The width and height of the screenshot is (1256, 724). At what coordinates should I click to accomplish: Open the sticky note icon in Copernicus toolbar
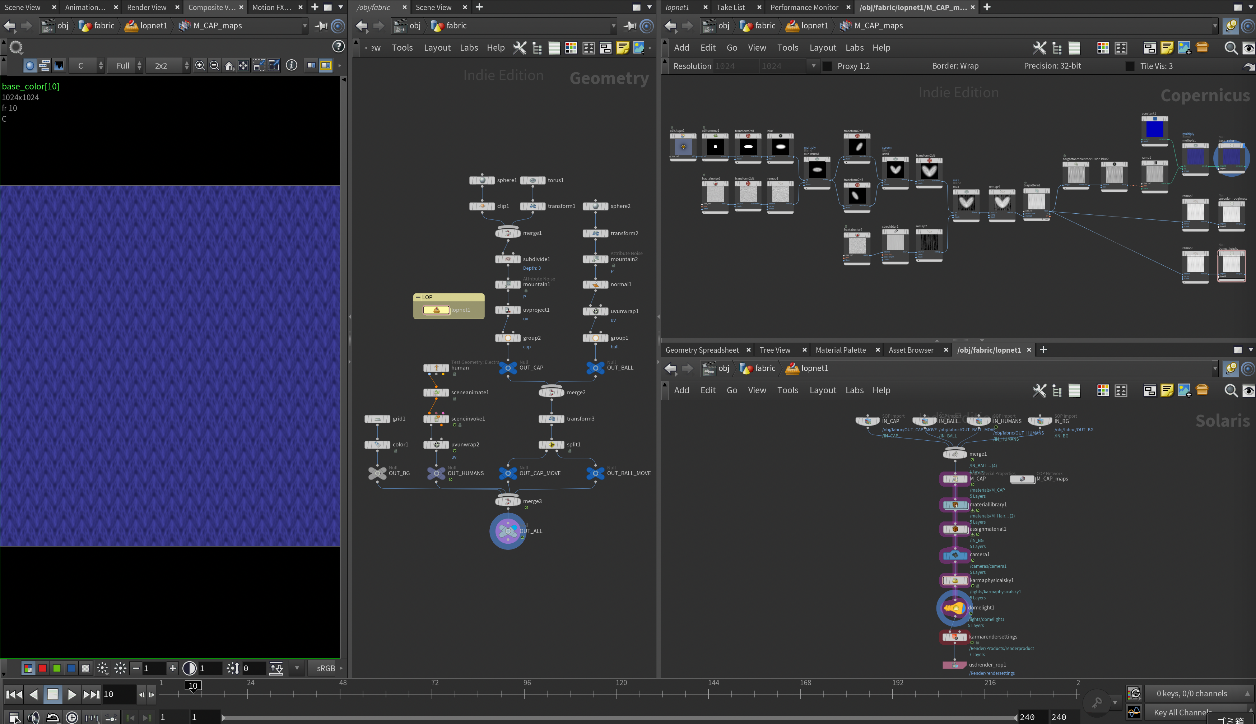tap(1167, 48)
